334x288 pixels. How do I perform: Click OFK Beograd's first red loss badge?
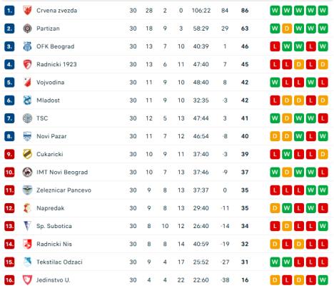(275, 46)
